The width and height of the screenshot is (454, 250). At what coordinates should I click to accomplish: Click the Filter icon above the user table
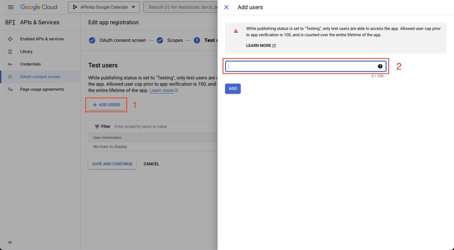point(96,126)
